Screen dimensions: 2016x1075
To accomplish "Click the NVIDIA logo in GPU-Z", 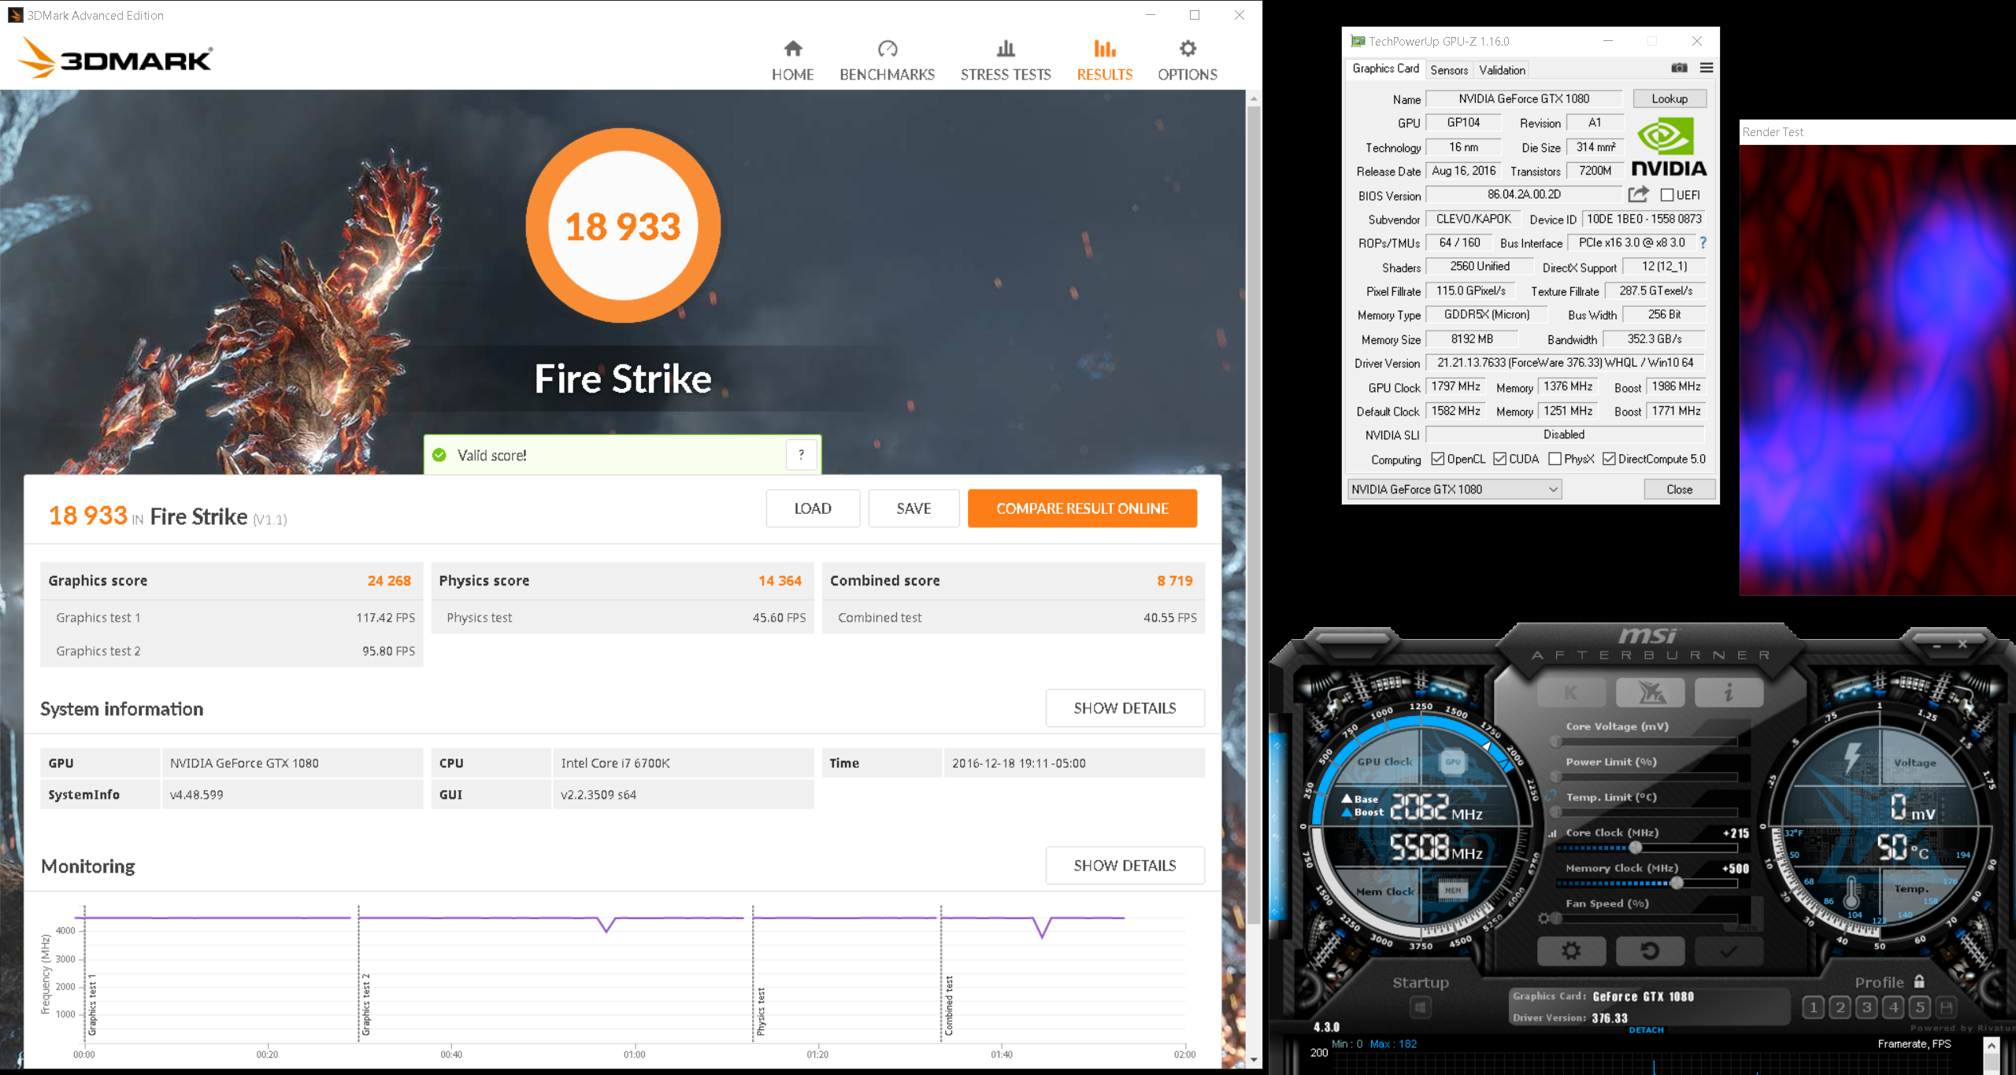I will tap(1669, 146).
